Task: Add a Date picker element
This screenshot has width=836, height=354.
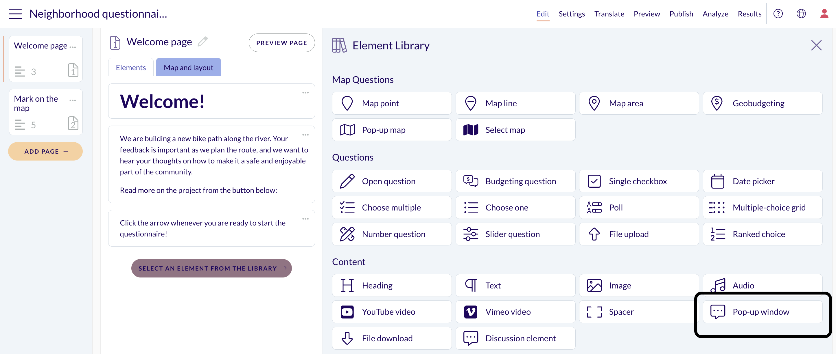Action: (762, 181)
